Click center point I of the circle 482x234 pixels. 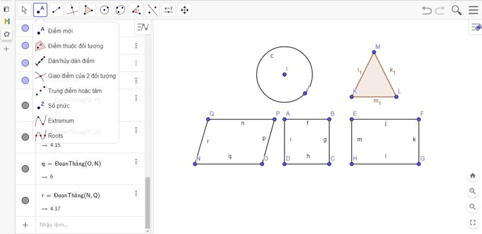284,74
